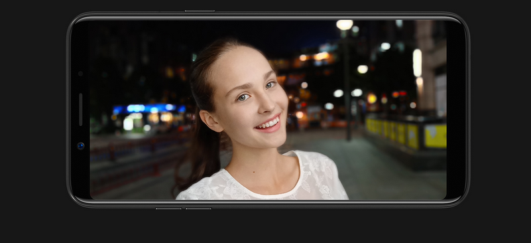Click the woman's smiling mouth

pos(268,123)
